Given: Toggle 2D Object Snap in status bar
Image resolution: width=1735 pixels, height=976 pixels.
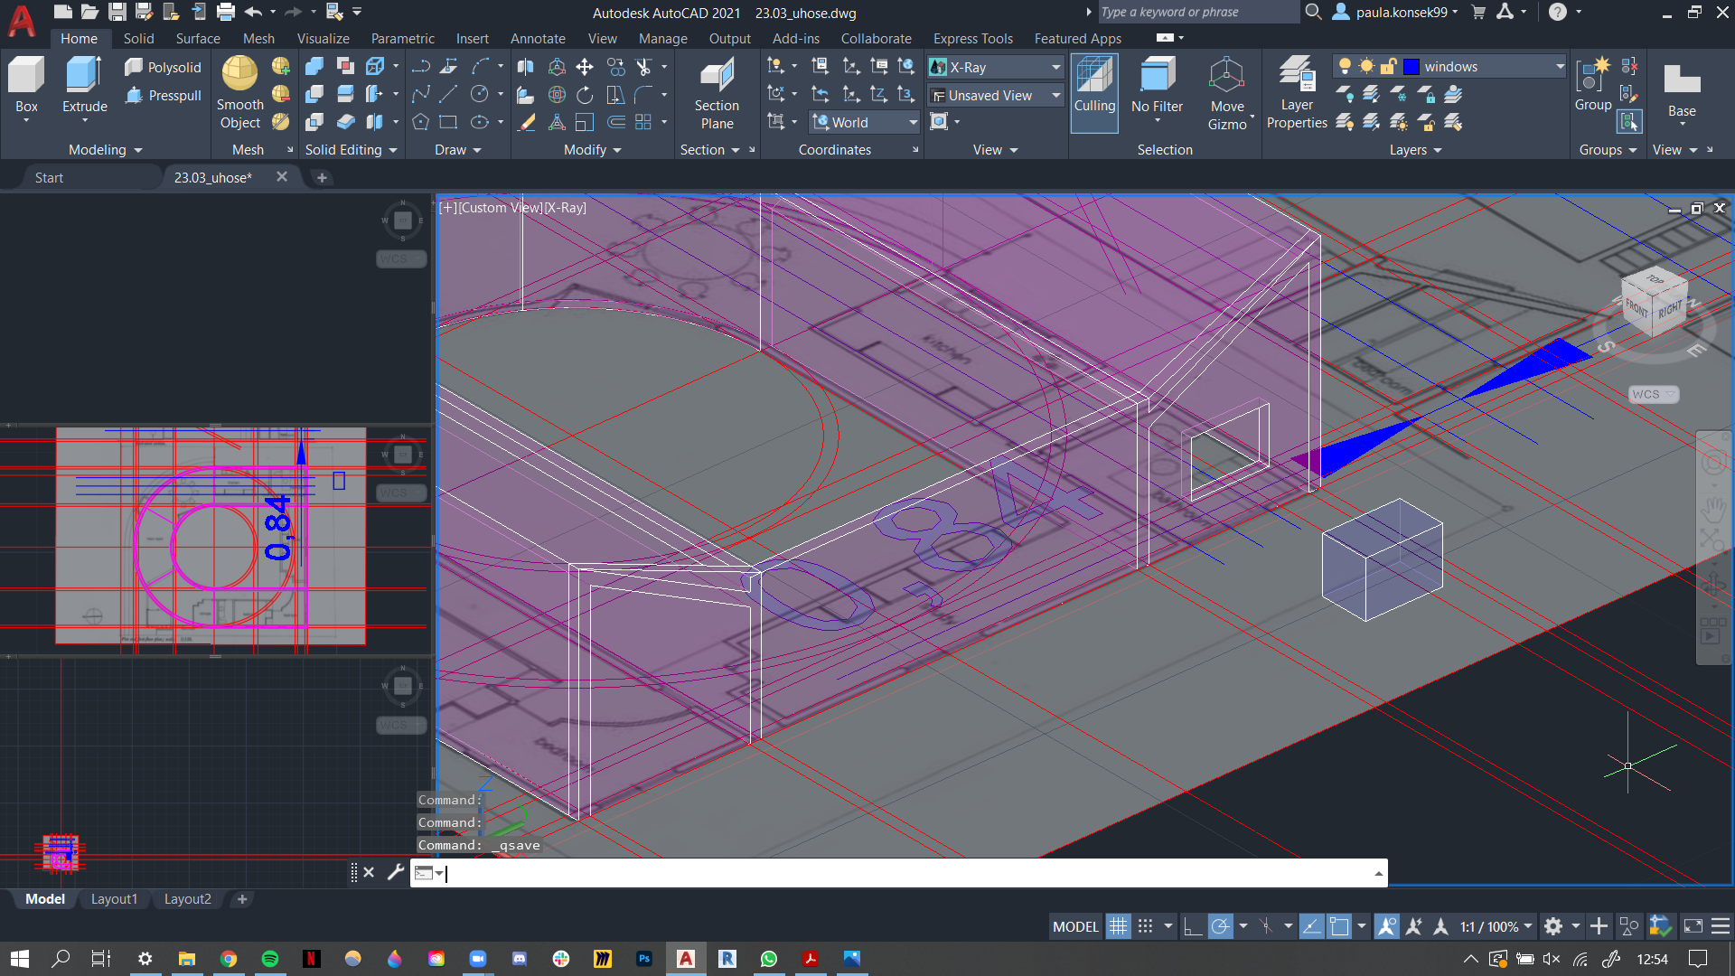Looking at the screenshot, I should [1338, 926].
